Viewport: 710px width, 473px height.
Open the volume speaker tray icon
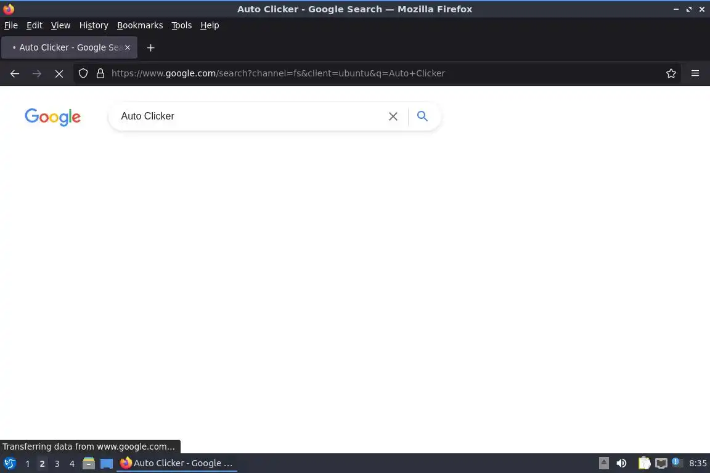click(621, 463)
